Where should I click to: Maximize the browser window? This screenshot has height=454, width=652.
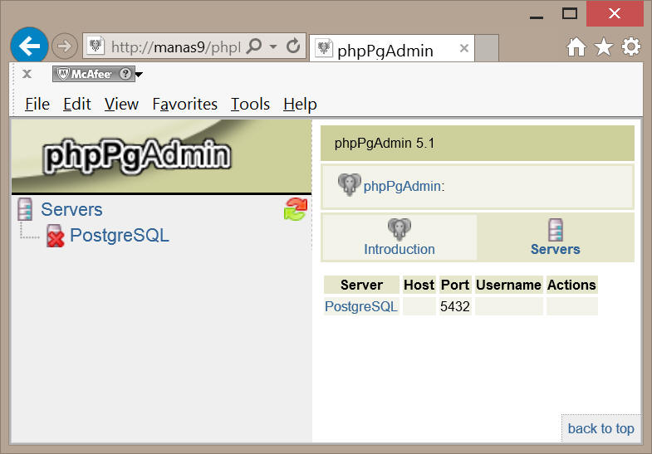(570, 14)
